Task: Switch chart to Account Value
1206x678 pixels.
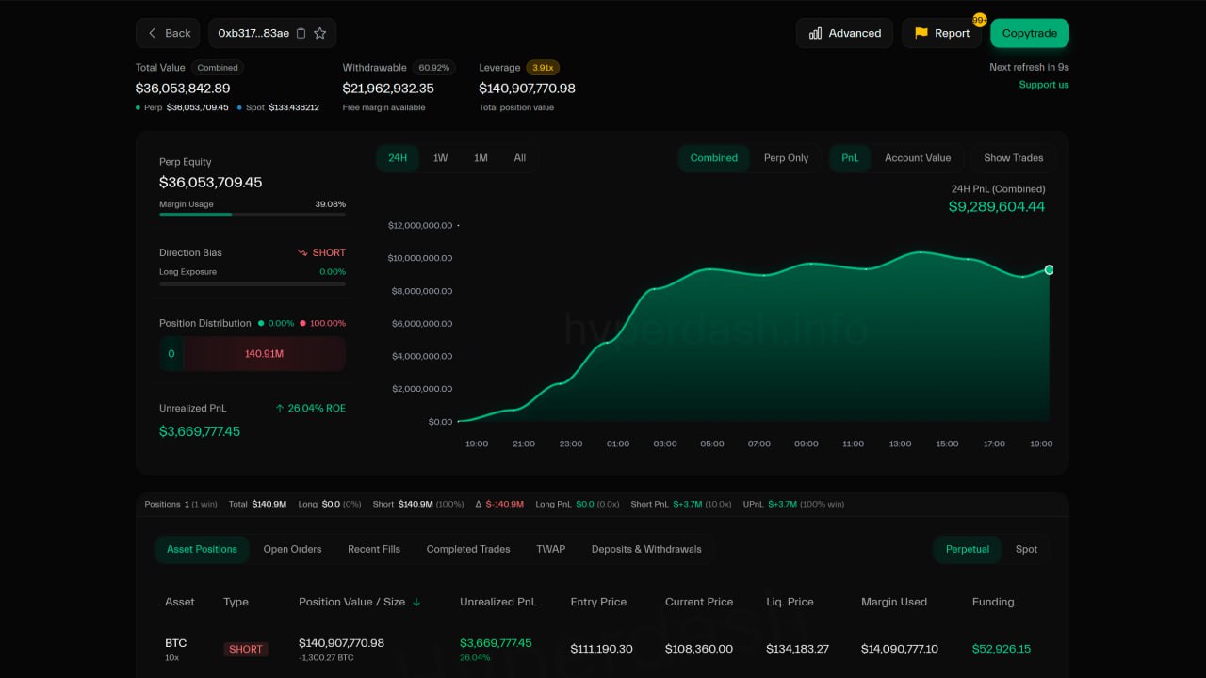Action: click(917, 158)
